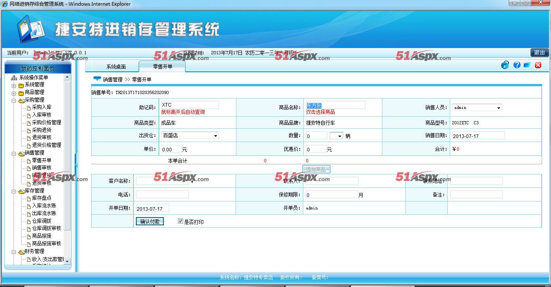The image size is (551, 287).
Task: Click the 系统操作菜单 root tree icon
Action: 14,78
